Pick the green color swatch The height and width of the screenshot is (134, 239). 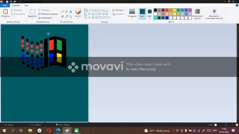point(179,10)
